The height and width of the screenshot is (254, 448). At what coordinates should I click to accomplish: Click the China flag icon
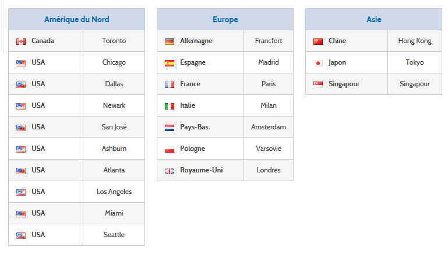[x=318, y=41]
